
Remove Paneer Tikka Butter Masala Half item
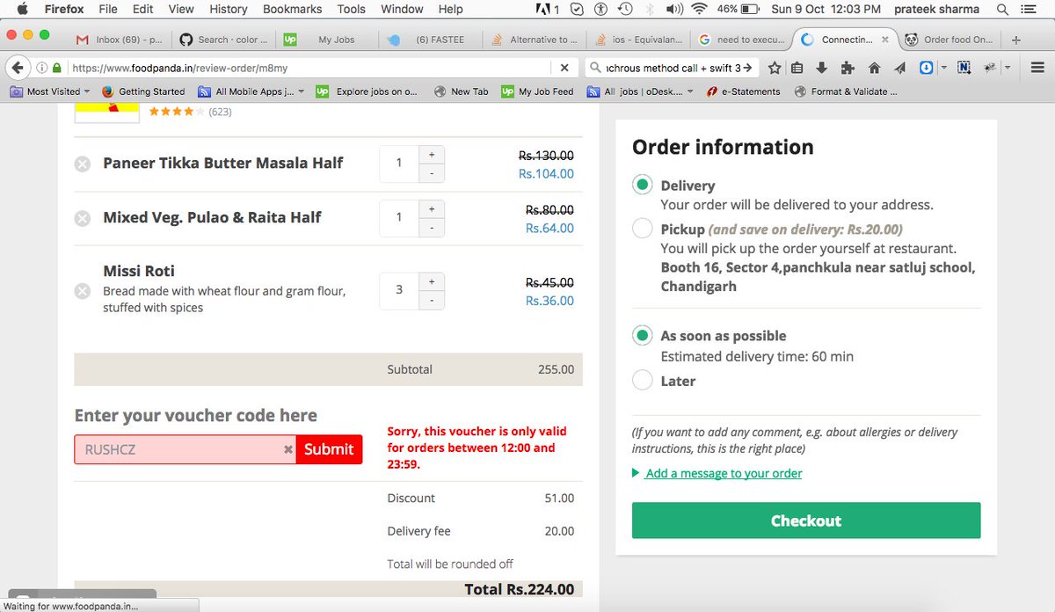point(82,164)
